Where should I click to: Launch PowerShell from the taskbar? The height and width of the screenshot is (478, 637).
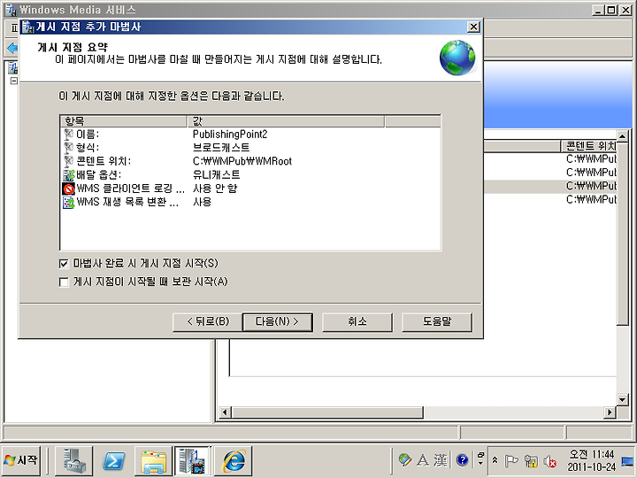[114, 460]
